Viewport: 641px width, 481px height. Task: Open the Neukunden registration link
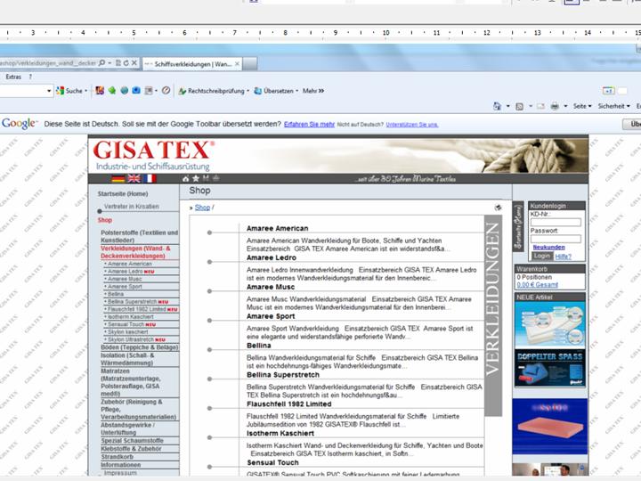coord(548,247)
